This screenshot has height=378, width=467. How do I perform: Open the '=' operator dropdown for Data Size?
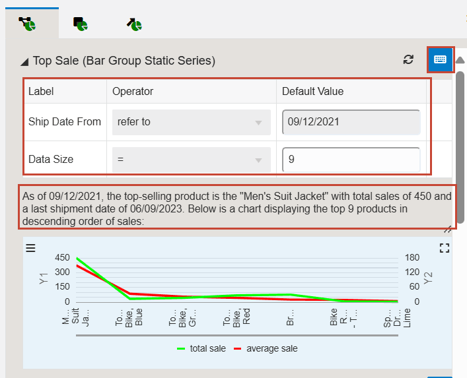point(191,159)
